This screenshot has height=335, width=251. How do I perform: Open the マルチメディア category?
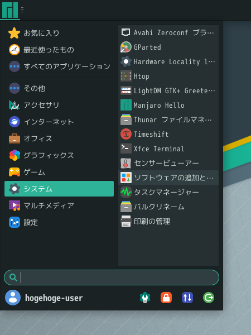point(59,205)
